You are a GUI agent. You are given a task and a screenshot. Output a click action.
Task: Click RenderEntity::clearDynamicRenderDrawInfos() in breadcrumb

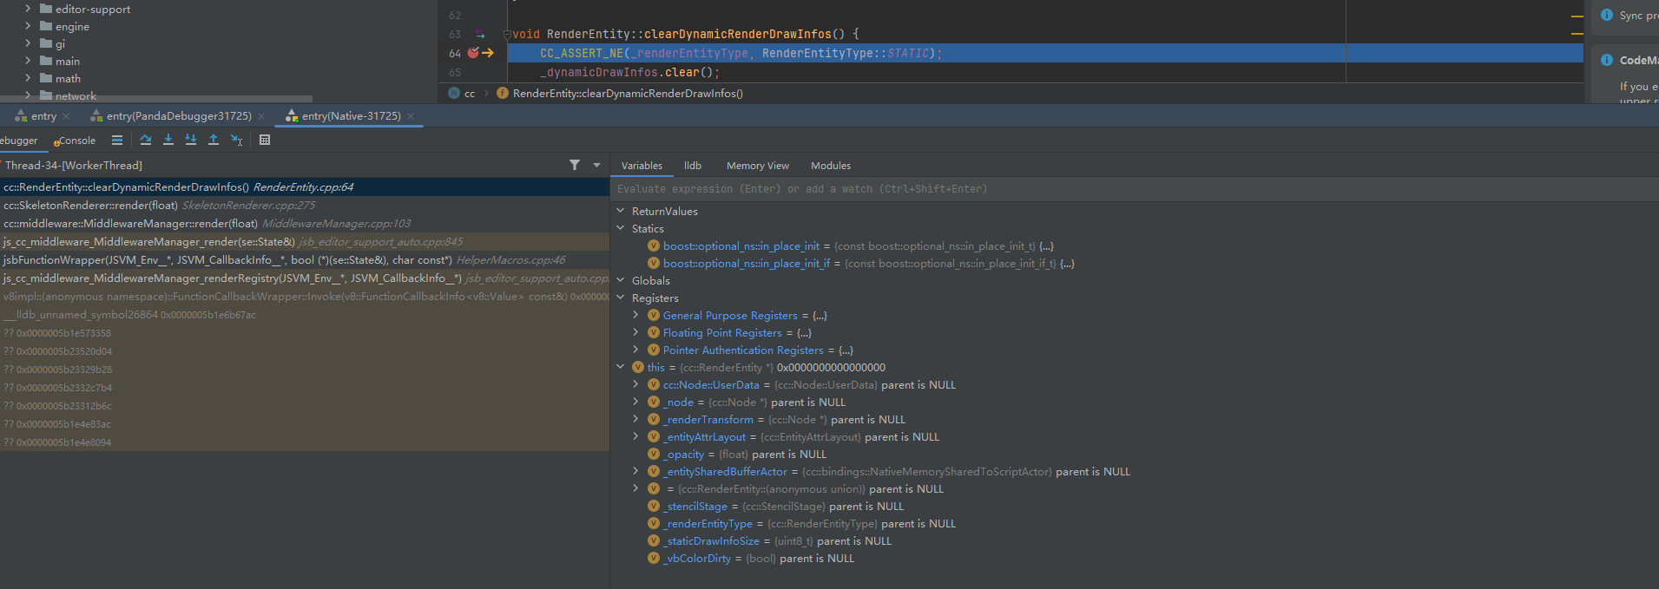pyautogui.click(x=627, y=94)
